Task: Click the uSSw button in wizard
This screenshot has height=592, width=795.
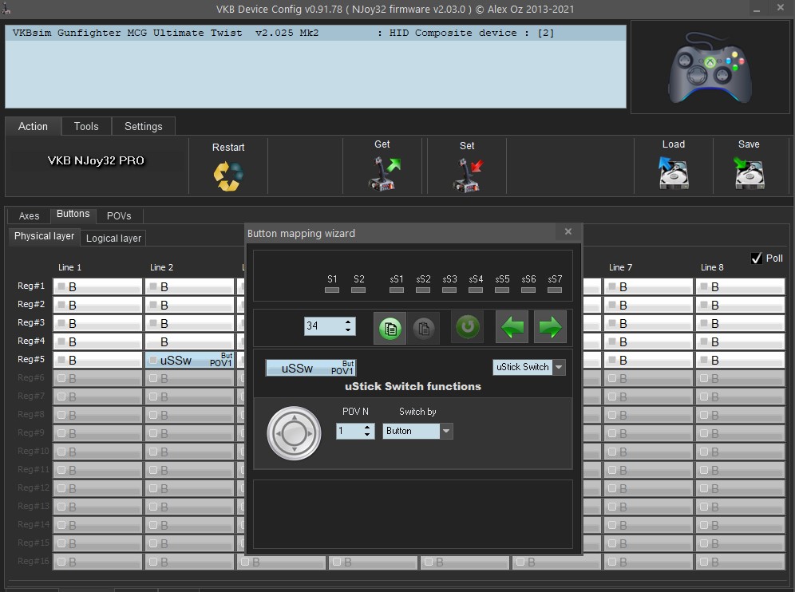Action: pyautogui.click(x=310, y=368)
